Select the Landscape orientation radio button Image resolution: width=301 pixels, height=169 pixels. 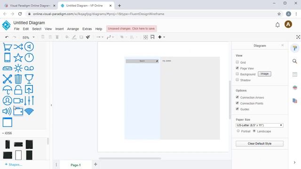click(x=254, y=131)
